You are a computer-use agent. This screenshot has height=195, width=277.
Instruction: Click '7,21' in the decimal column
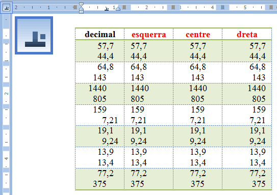(110, 121)
